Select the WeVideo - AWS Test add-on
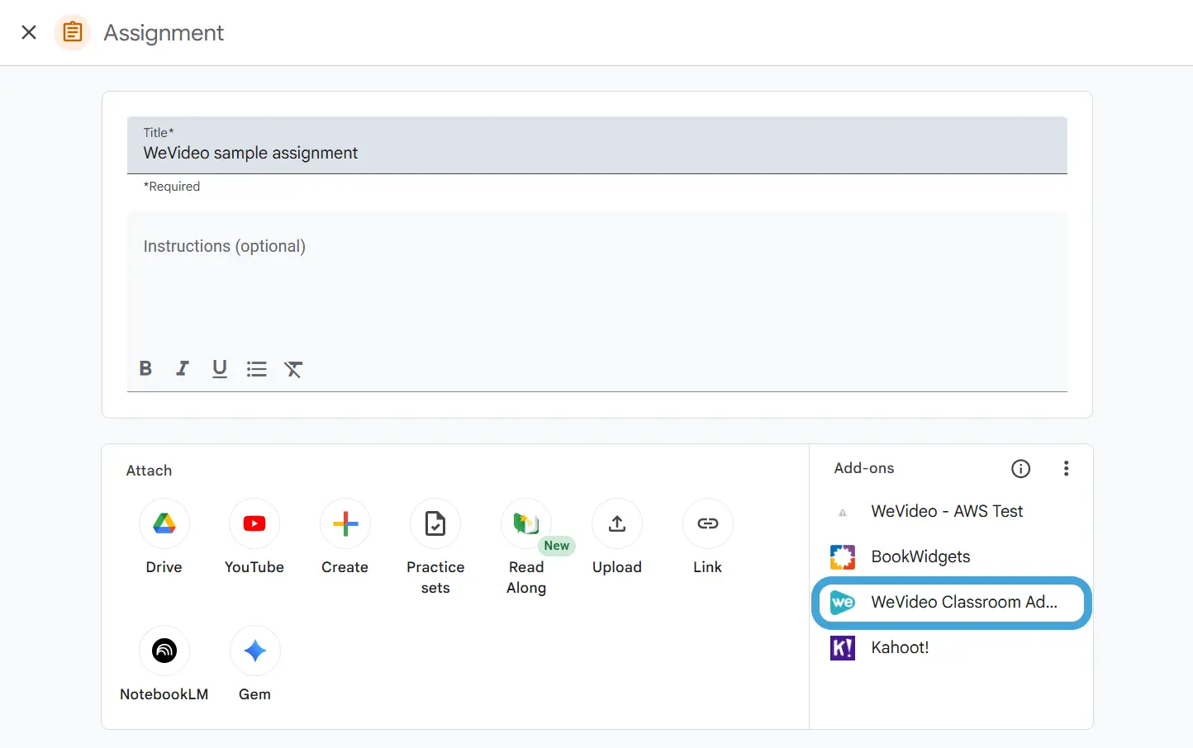This screenshot has height=748, width=1193. pyautogui.click(x=952, y=511)
